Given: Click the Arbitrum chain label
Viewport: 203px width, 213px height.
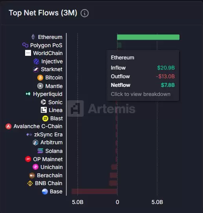Looking at the screenshot, I should click(51, 143).
